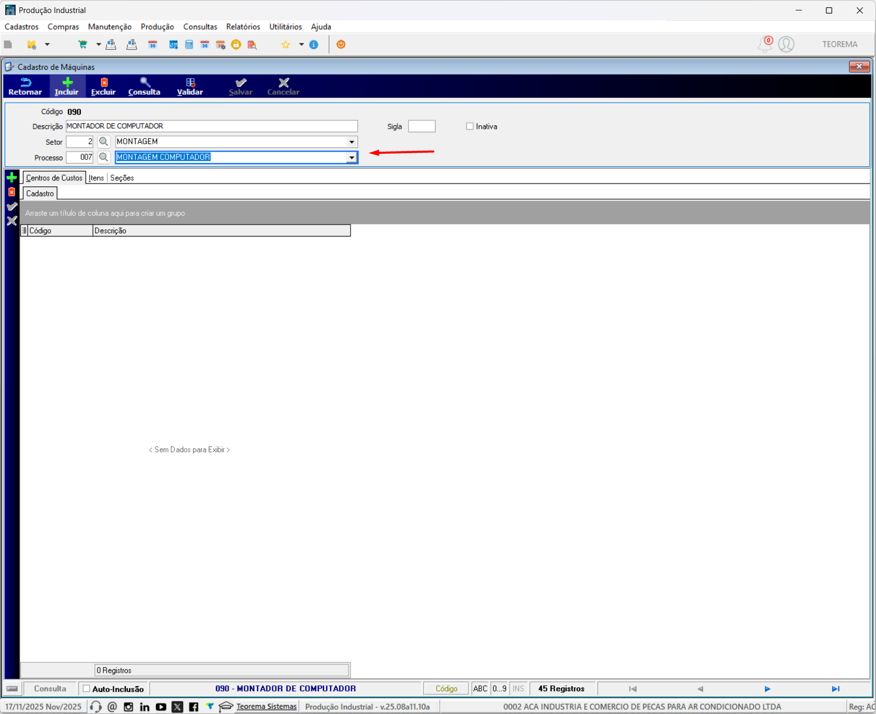Open the dropdown arrow beside the cart icon
876x714 pixels.
click(99, 44)
